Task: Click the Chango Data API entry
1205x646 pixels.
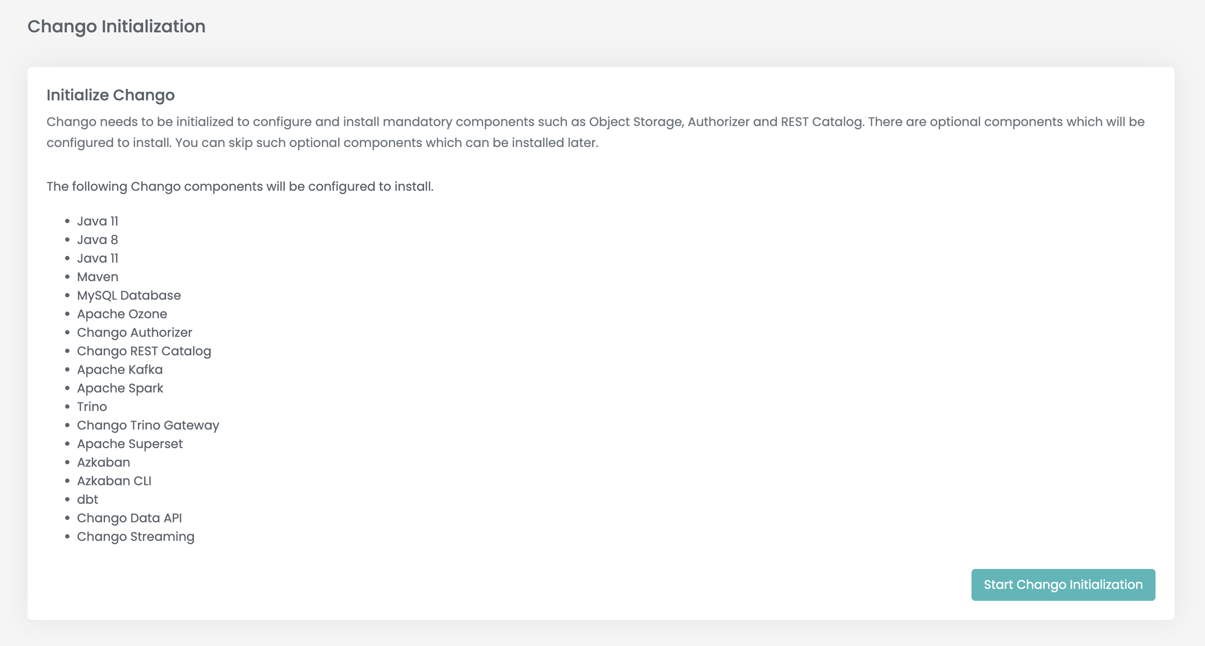Action: click(x=129, y=518)
